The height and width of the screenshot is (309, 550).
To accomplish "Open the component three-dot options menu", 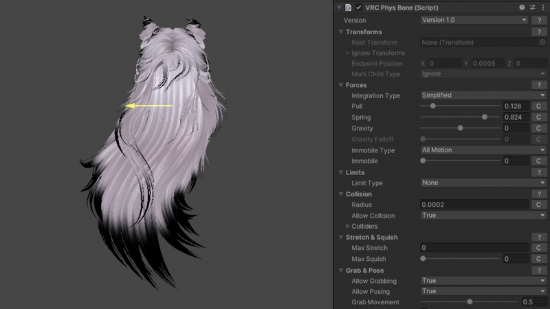I will [x=543, y=7].
